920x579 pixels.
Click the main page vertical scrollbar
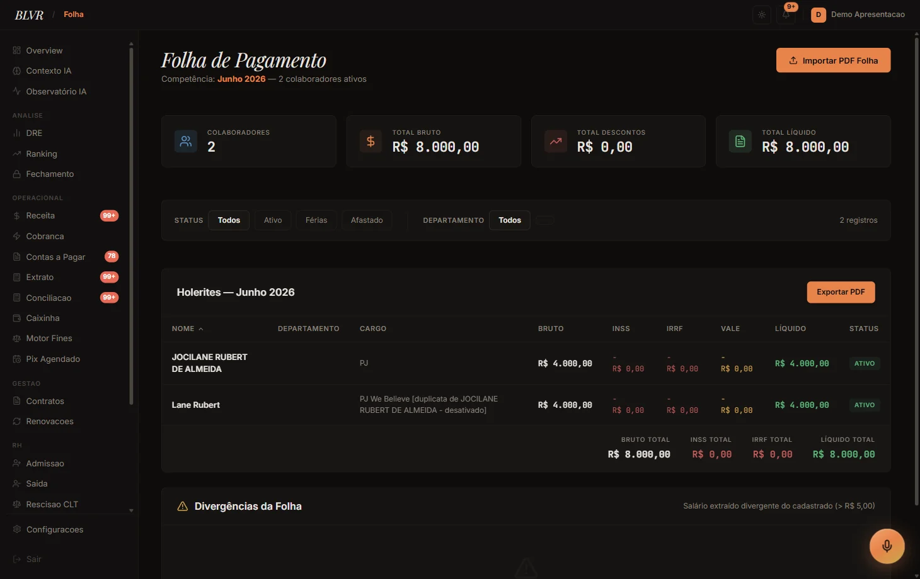(917, 271)
